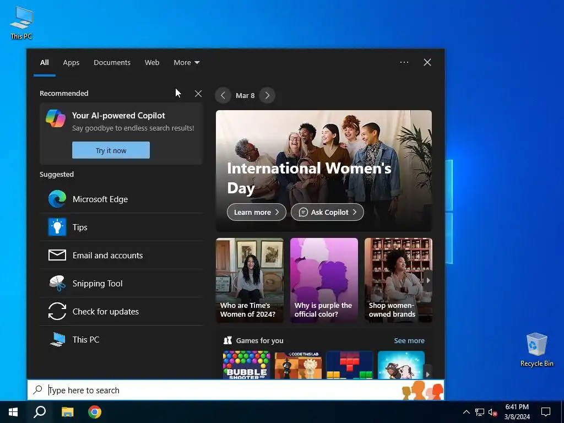Image resolution: width=564 pixels, height=423 pixels.
Task: Click the See more games link
Action: click(x=409, y=340)
